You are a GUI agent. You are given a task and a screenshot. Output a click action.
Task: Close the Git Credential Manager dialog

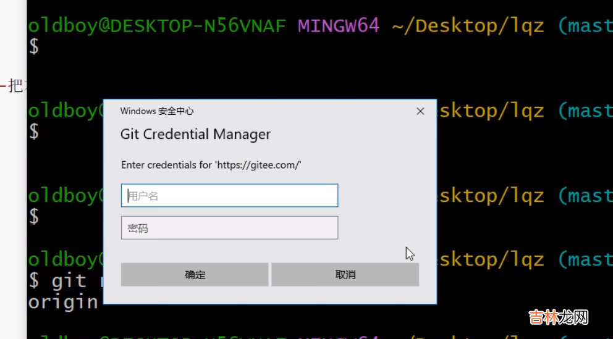pyautogui.click(x=420, y=111)
